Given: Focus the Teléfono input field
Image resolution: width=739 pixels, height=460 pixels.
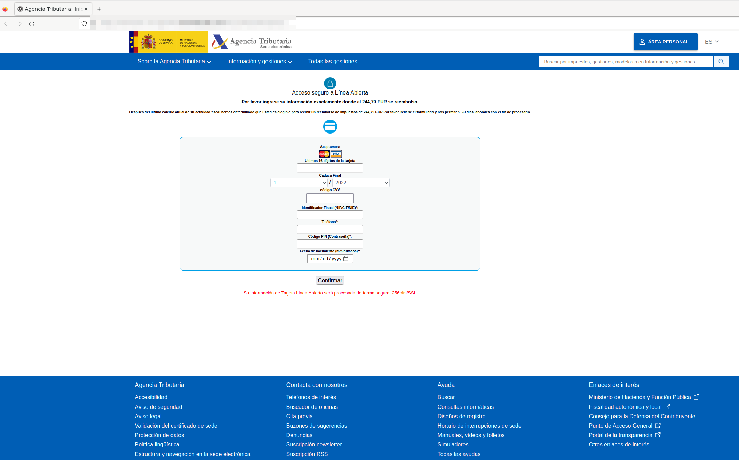Looking at the screenshot, I should tap(330, 229).
